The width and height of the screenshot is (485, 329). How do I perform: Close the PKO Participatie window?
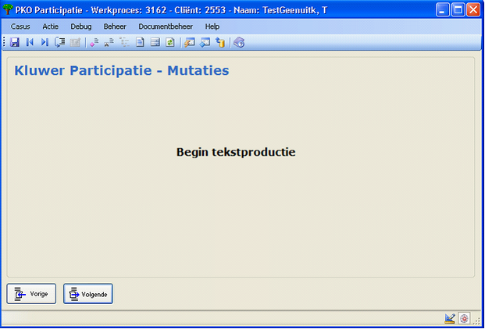click(473, 10)
